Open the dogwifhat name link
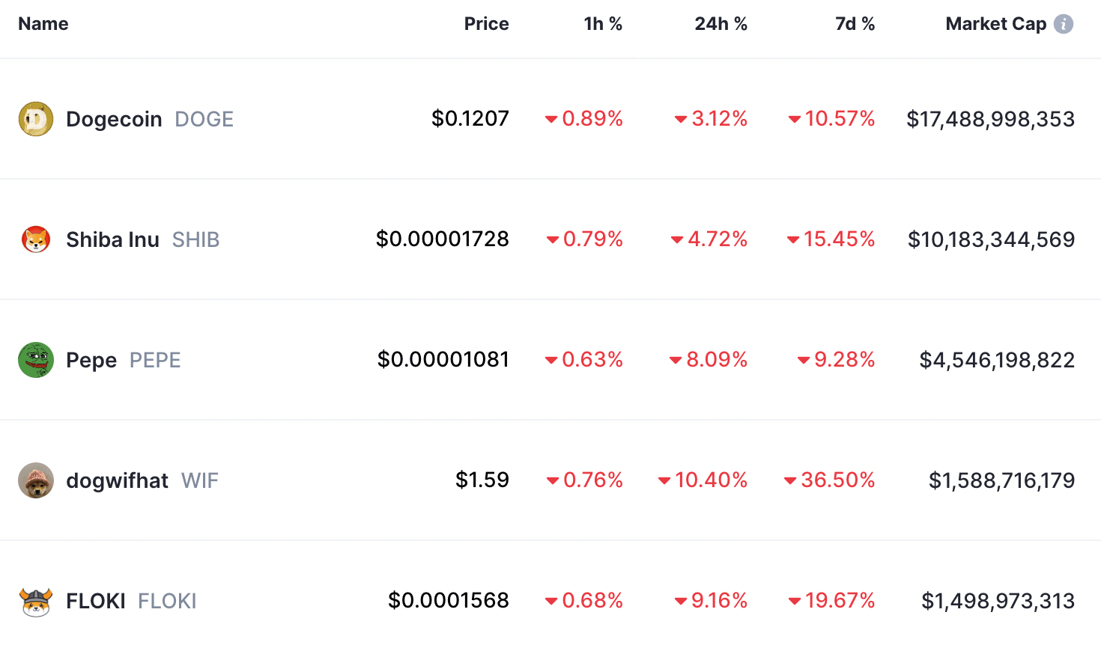Viewport: 1101px width, 645px height. (117, 480)
